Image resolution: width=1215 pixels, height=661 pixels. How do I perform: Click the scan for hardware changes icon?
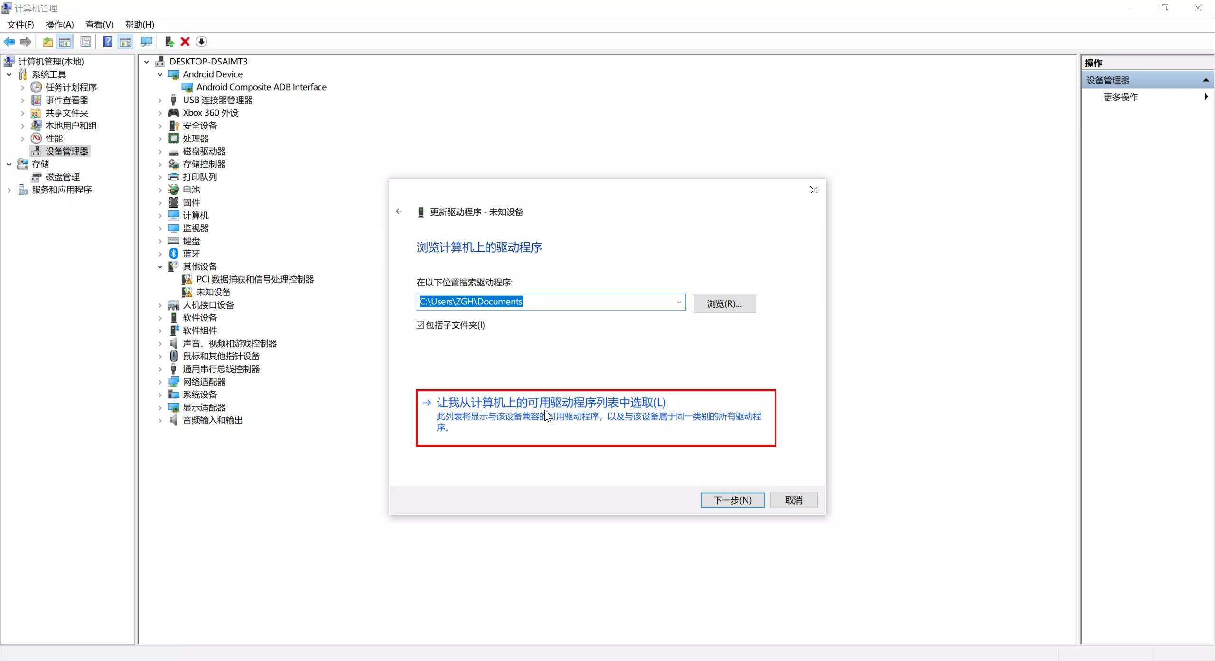click(x=146, y=42)
